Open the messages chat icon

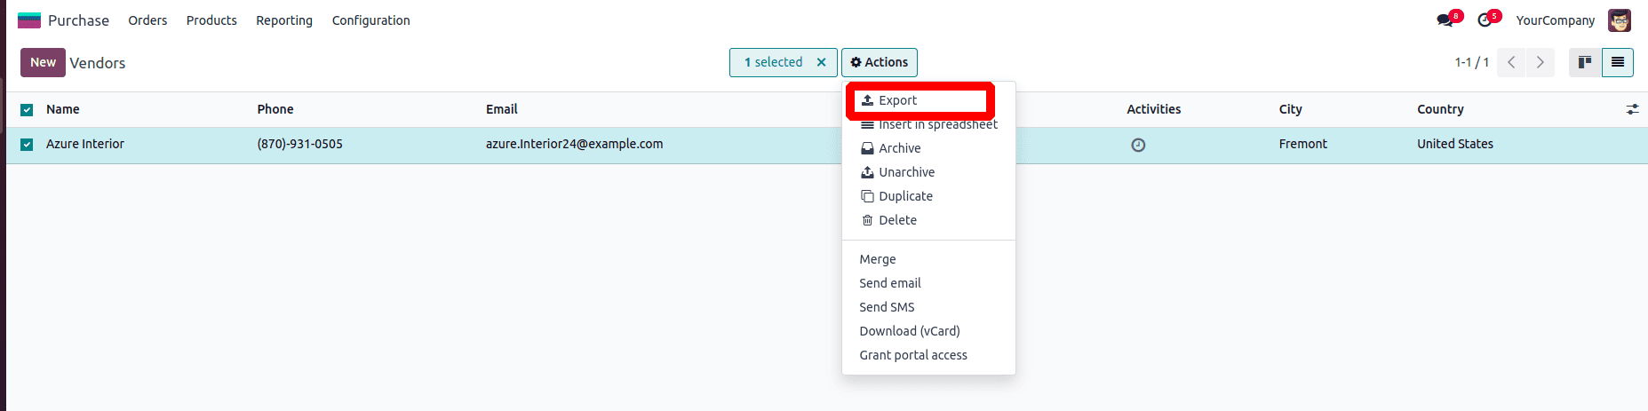pyautogui.click(x=1445, y=20)
